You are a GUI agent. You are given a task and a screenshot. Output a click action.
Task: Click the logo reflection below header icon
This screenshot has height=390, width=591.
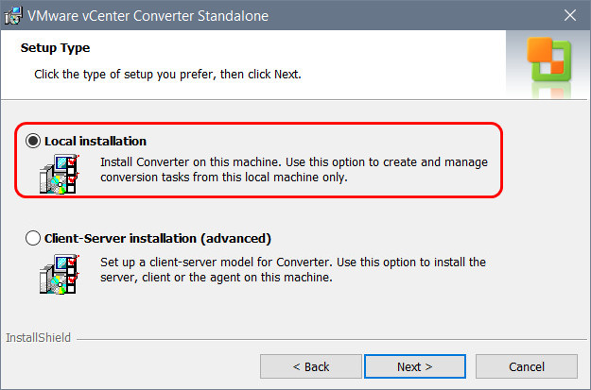coord(551,91)
